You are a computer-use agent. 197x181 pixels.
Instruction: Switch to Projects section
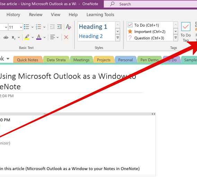tap(104, 60)
